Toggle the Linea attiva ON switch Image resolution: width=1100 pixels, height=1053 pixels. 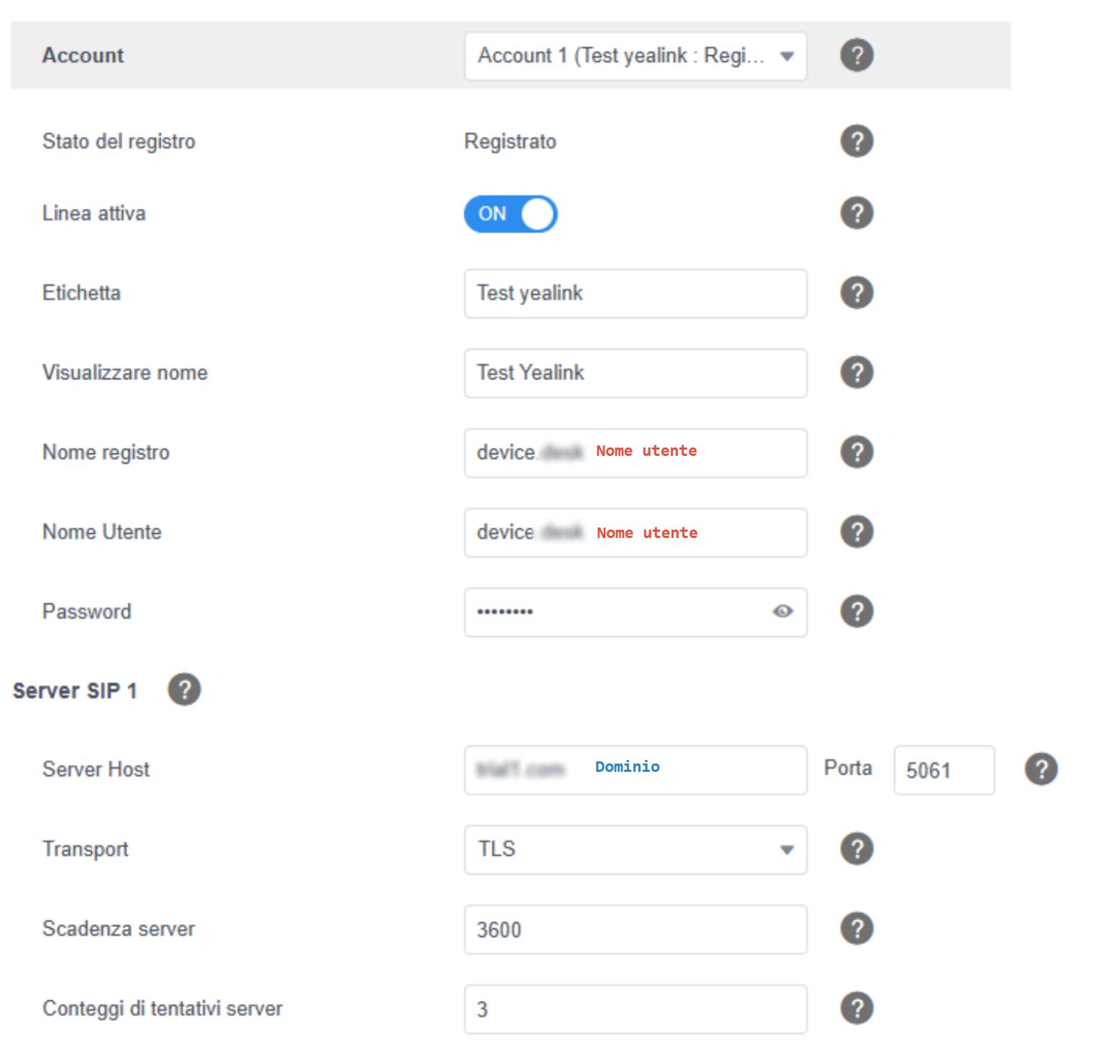[511, 214]
